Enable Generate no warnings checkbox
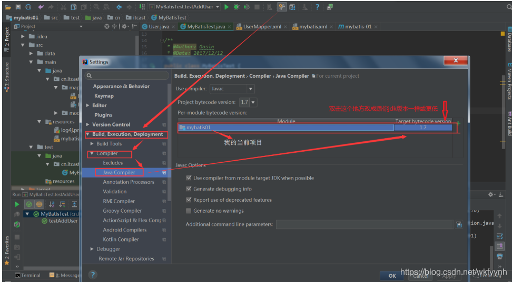This screenshot has height=282, width=512. tap(189, 211)
